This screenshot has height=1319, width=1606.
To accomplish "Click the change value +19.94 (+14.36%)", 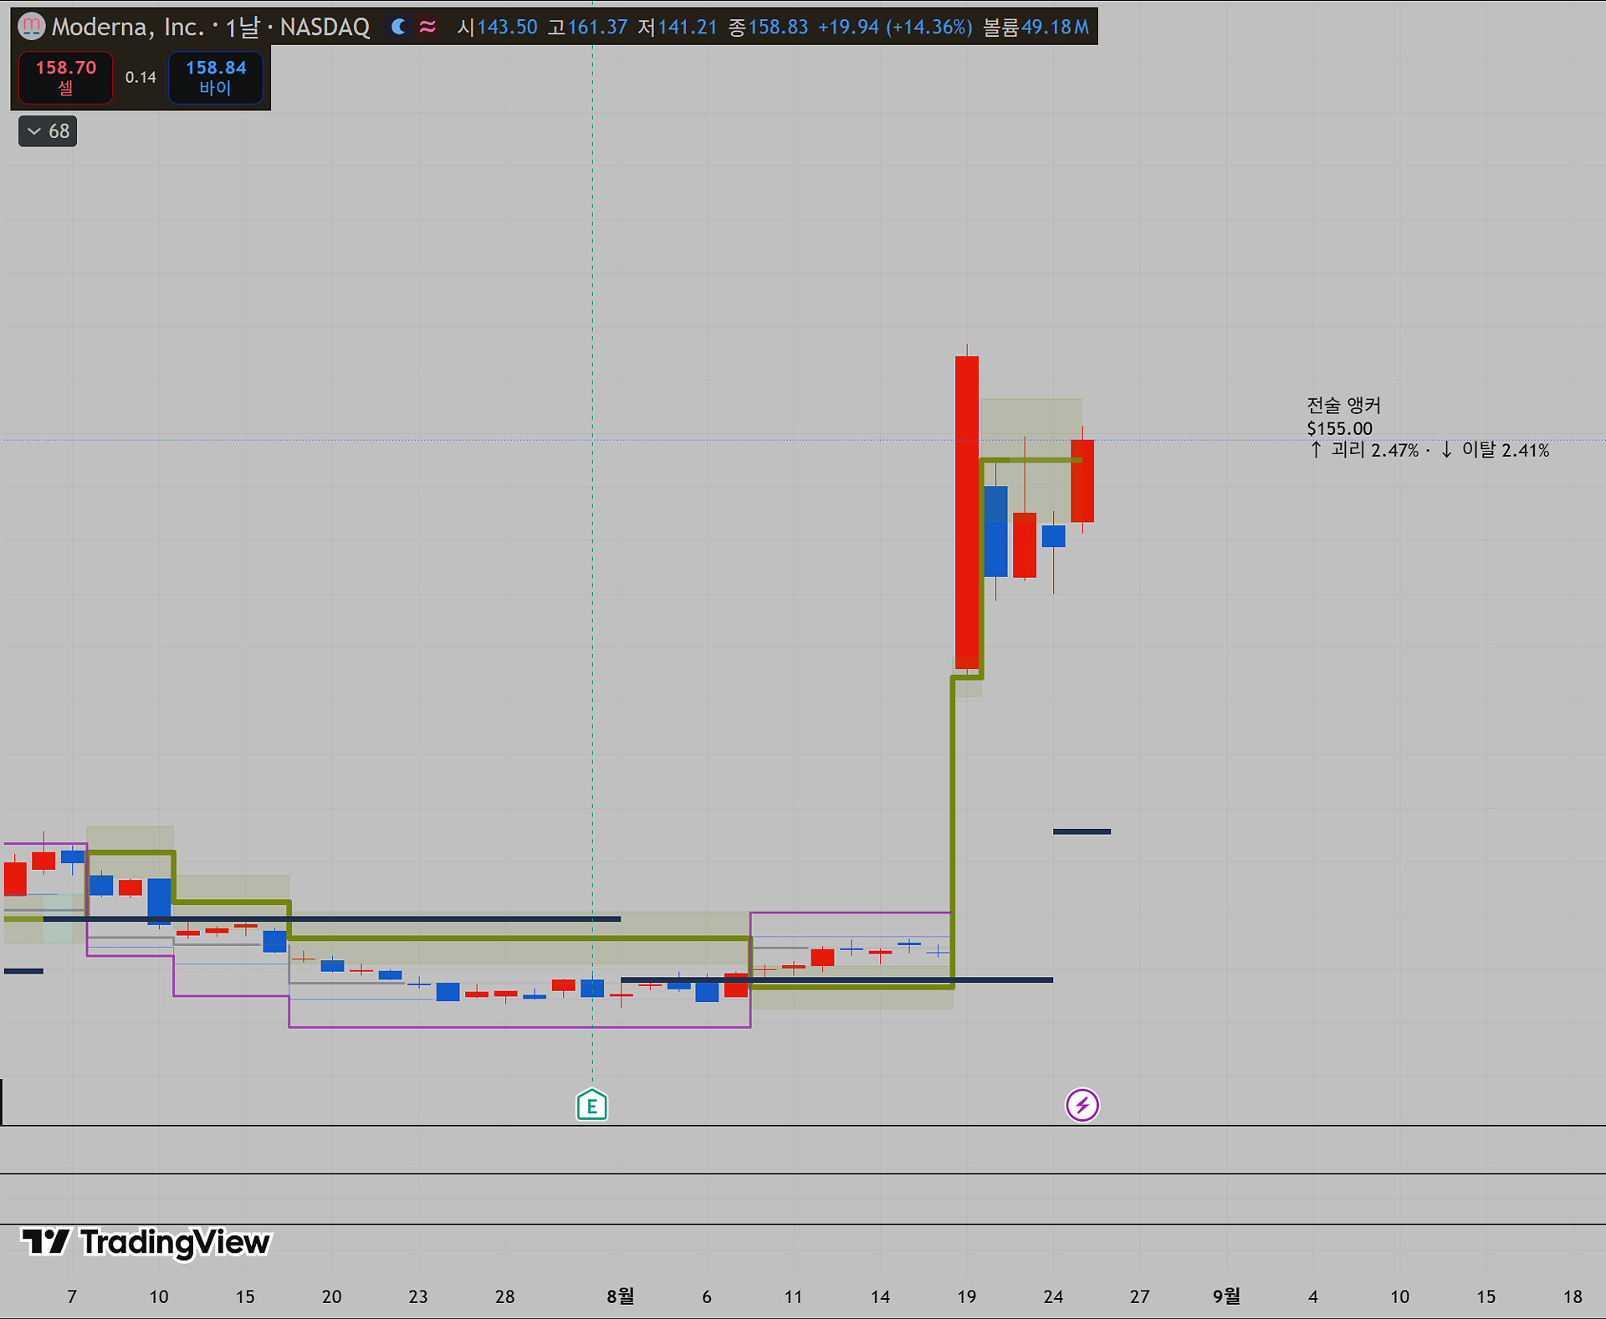I will [895, 27].
